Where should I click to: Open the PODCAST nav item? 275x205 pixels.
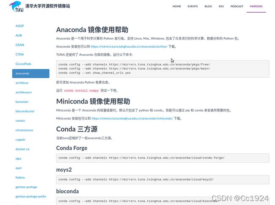[x=237, y=6]
